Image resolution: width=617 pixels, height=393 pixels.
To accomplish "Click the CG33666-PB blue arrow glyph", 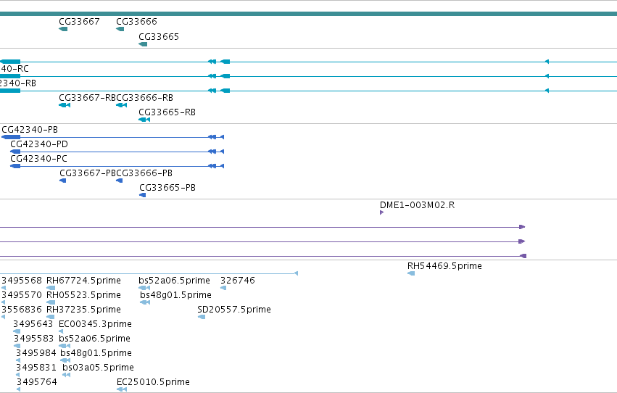I will (x=120, y=181).
